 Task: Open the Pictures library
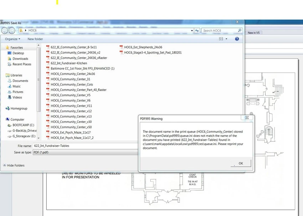tap(18, 92)
